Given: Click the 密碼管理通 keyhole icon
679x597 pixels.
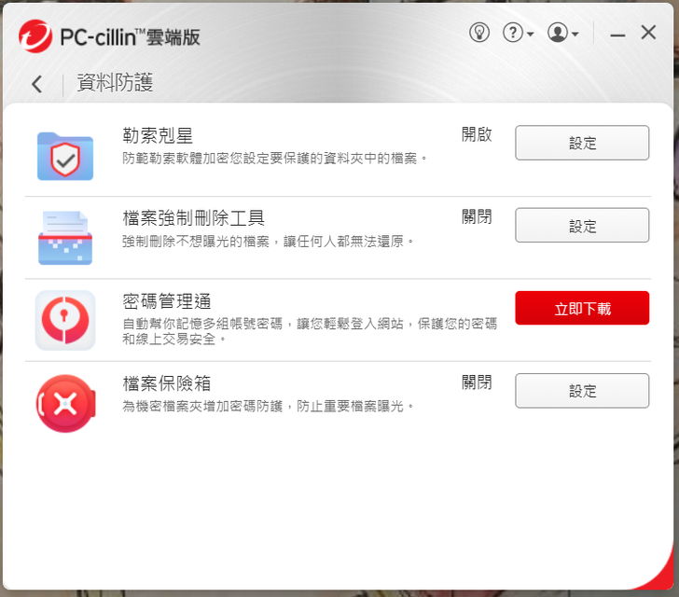Looking at the screenshot, I should pyautogui.click(x=65, y=321).
